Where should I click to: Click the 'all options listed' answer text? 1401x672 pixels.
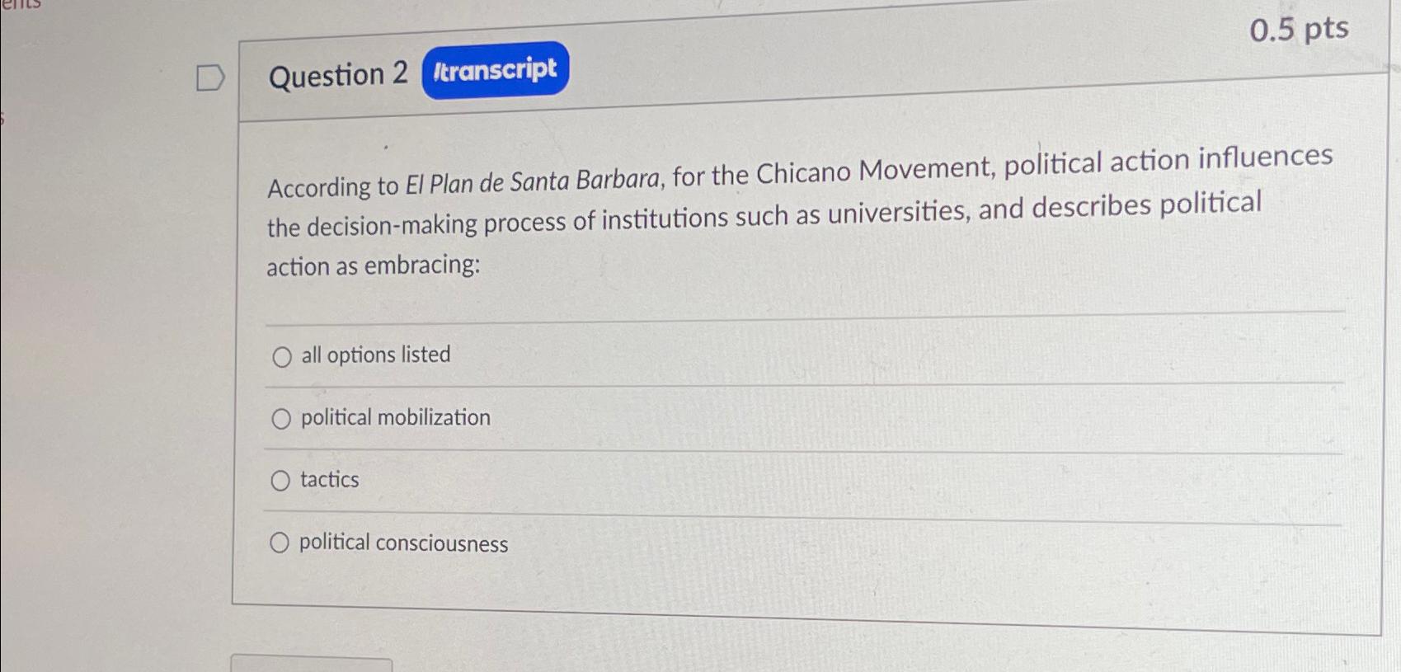376,355
